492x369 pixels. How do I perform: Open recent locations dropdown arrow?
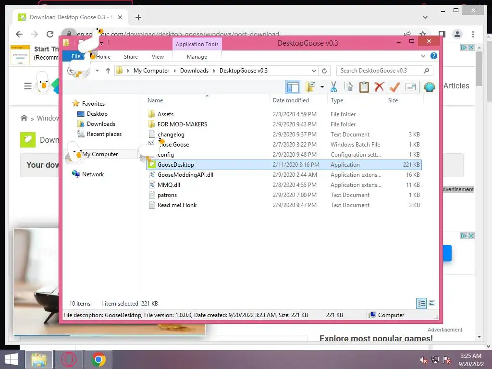tap(97, 71)
